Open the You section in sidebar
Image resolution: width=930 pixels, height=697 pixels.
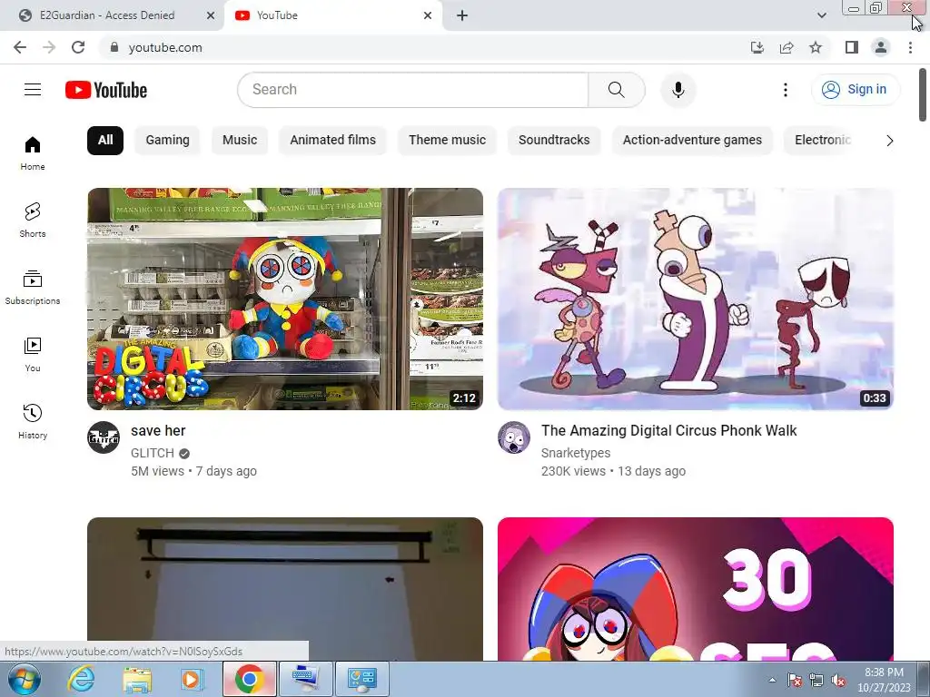tap(33, 355)
